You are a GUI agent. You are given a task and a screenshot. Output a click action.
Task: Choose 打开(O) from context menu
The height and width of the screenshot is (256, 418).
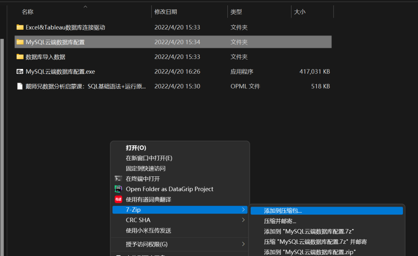(136, 148)
